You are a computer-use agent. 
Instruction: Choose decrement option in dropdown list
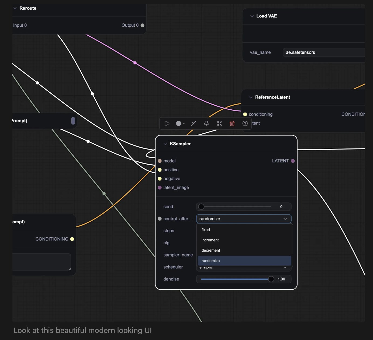[244, 250]
